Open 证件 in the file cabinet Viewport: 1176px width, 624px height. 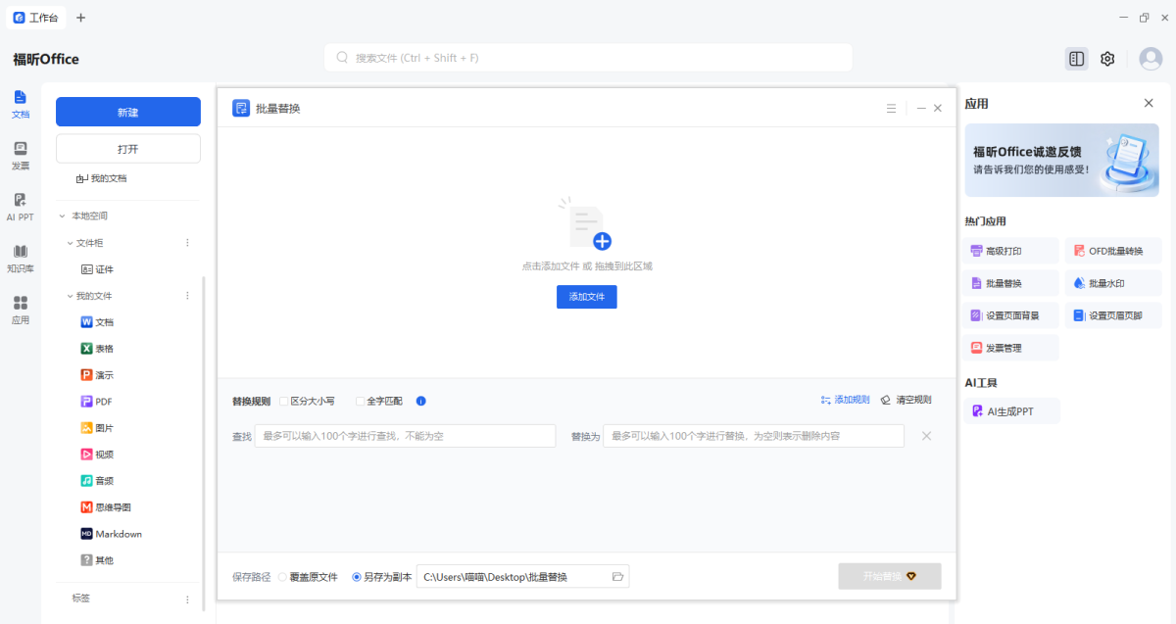coord(98,269)
